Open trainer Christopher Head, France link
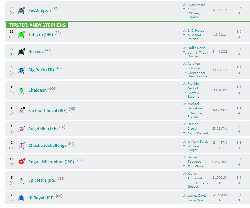Viewport: 250px width, 208px height. pos(197,75)
